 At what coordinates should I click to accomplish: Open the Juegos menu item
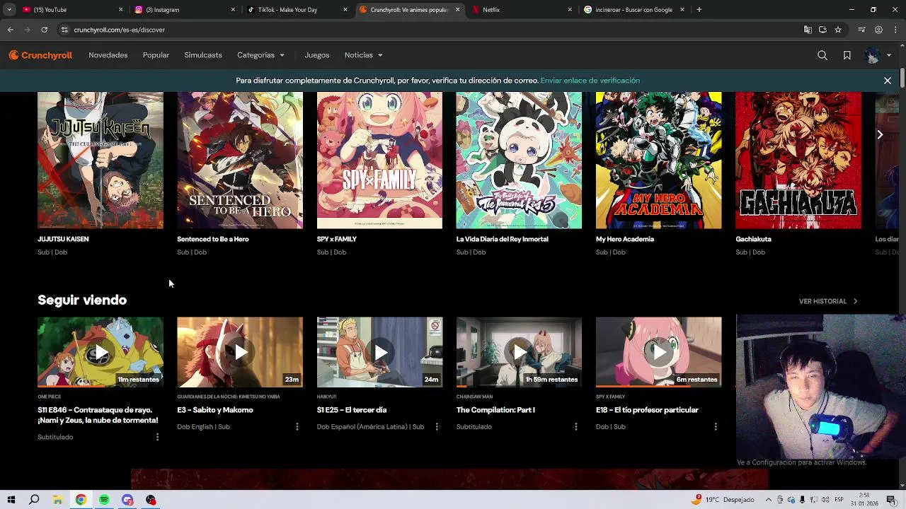(317, 55)
